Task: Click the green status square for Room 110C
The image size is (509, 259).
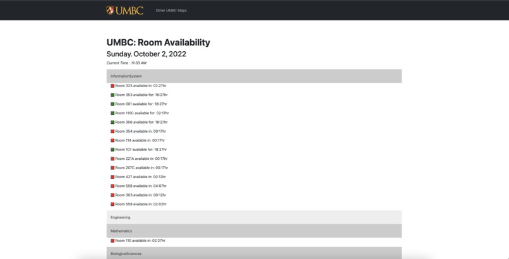Action: pyautogui.click(x=112, y=113)
